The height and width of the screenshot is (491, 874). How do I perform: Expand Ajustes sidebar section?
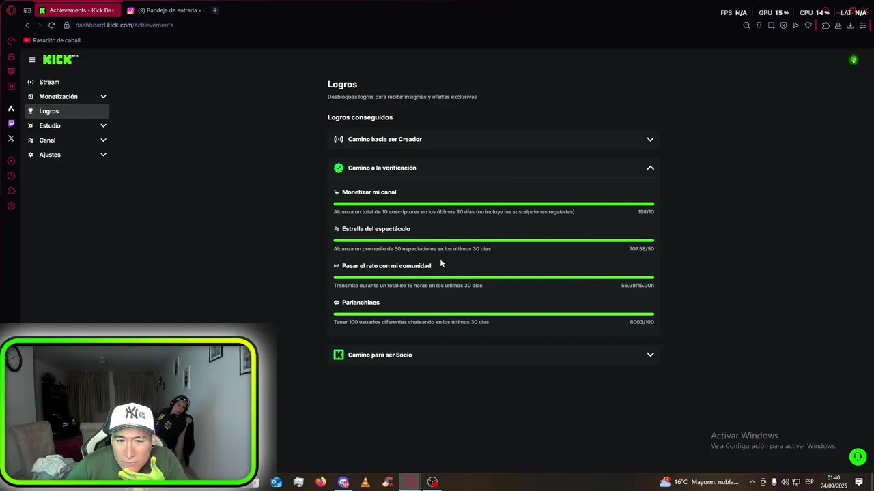[x=67, y=155]
